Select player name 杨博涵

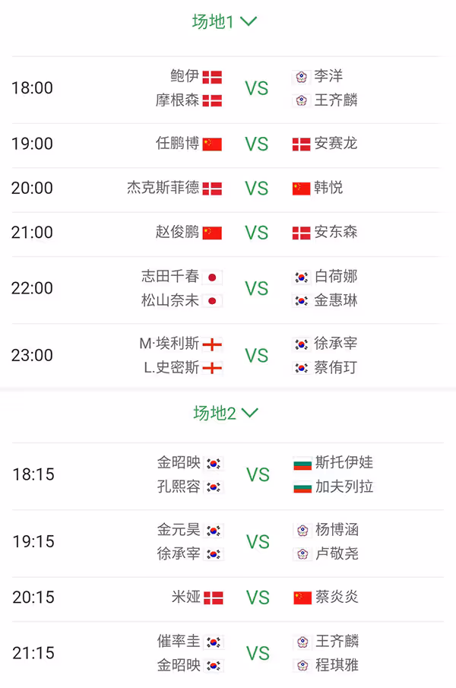337,530
